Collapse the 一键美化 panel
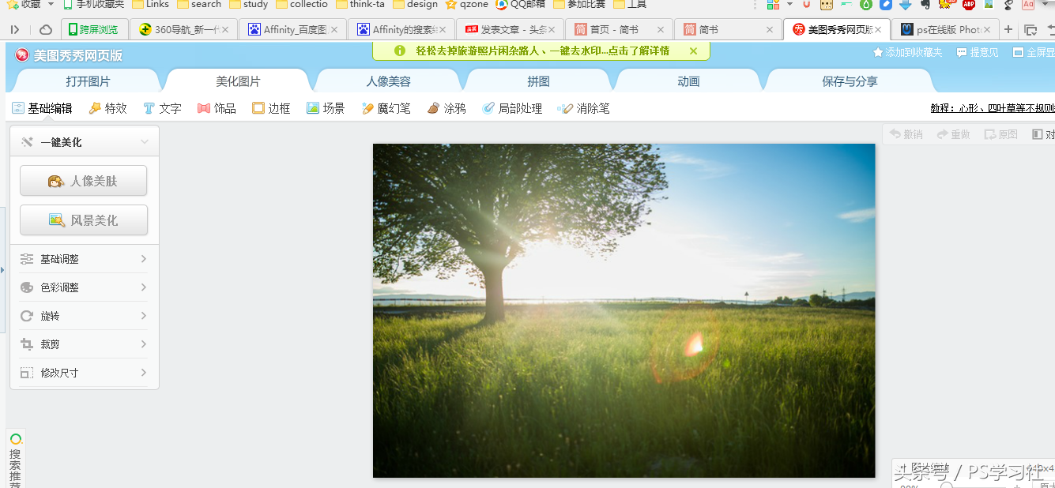Screen dimensions: 1055x488 145,141
